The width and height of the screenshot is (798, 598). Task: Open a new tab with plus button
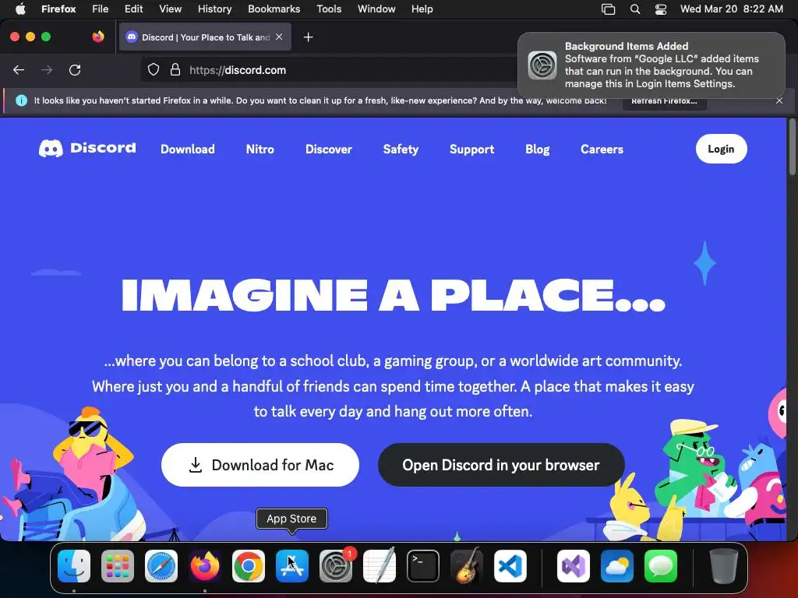(x=308, y=37)
